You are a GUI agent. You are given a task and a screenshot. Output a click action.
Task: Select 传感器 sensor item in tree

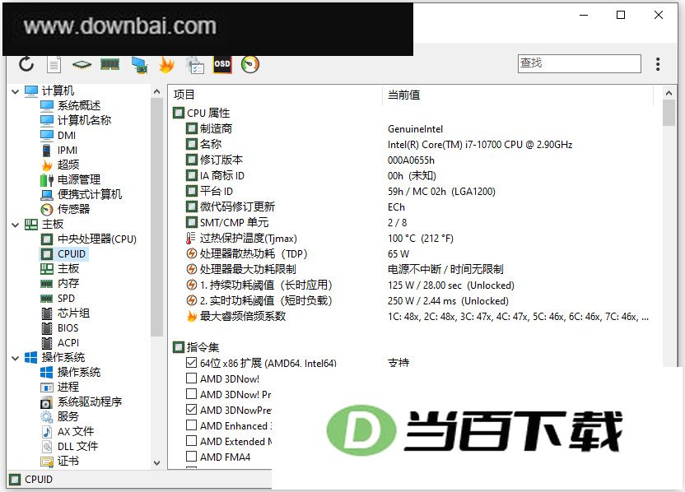pos(73,210)
